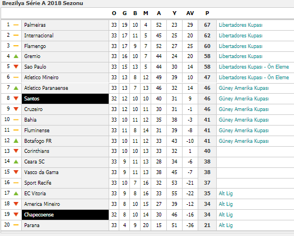Open EC Vitoria Alt Lig link
Image resolution: width=294 pixels, height=236 pixels.
click(226, 194)
